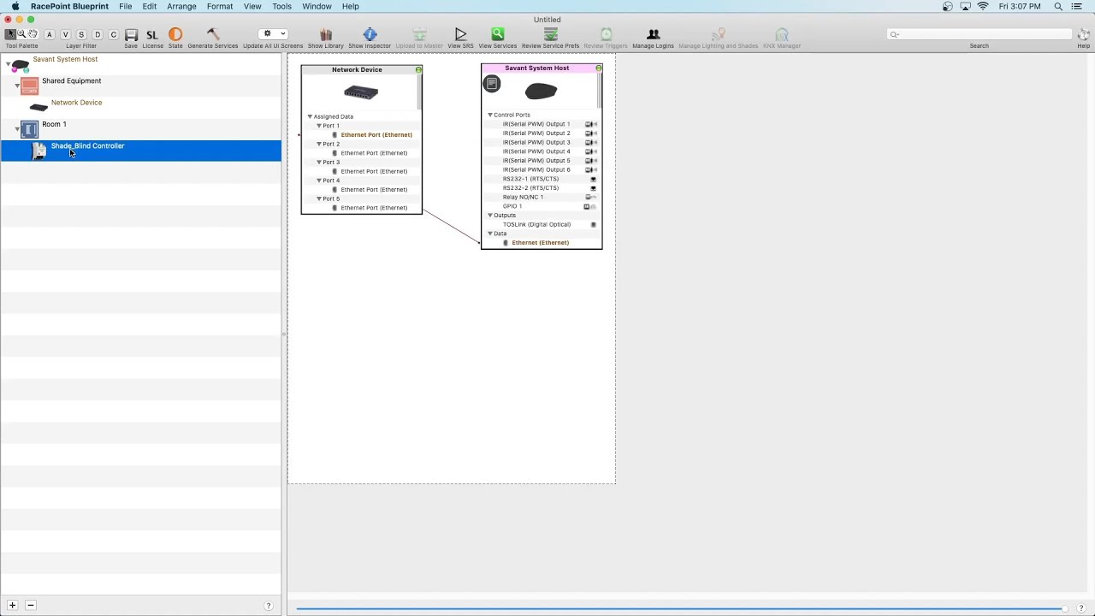Collapse Data section in Savant System Host
This screenshot has height=616, width=1095.
(x=490, y=234)
